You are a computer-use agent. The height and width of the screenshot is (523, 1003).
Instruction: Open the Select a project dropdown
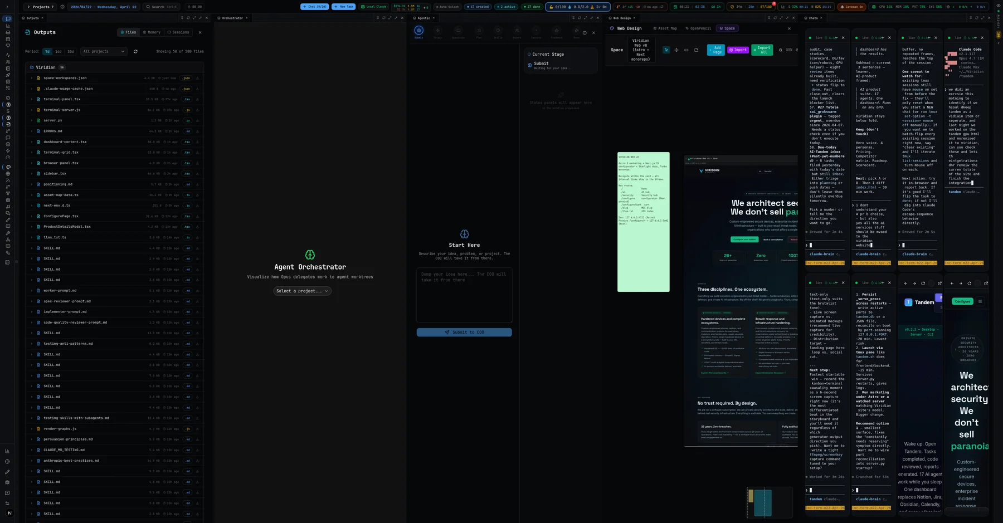pyautogui.click(x=303, y=291)
